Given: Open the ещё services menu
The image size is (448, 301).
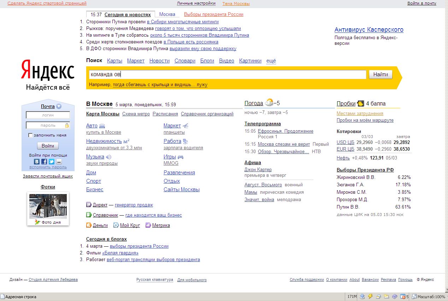Looking at the screenshot, I should [x=271, y=61].
